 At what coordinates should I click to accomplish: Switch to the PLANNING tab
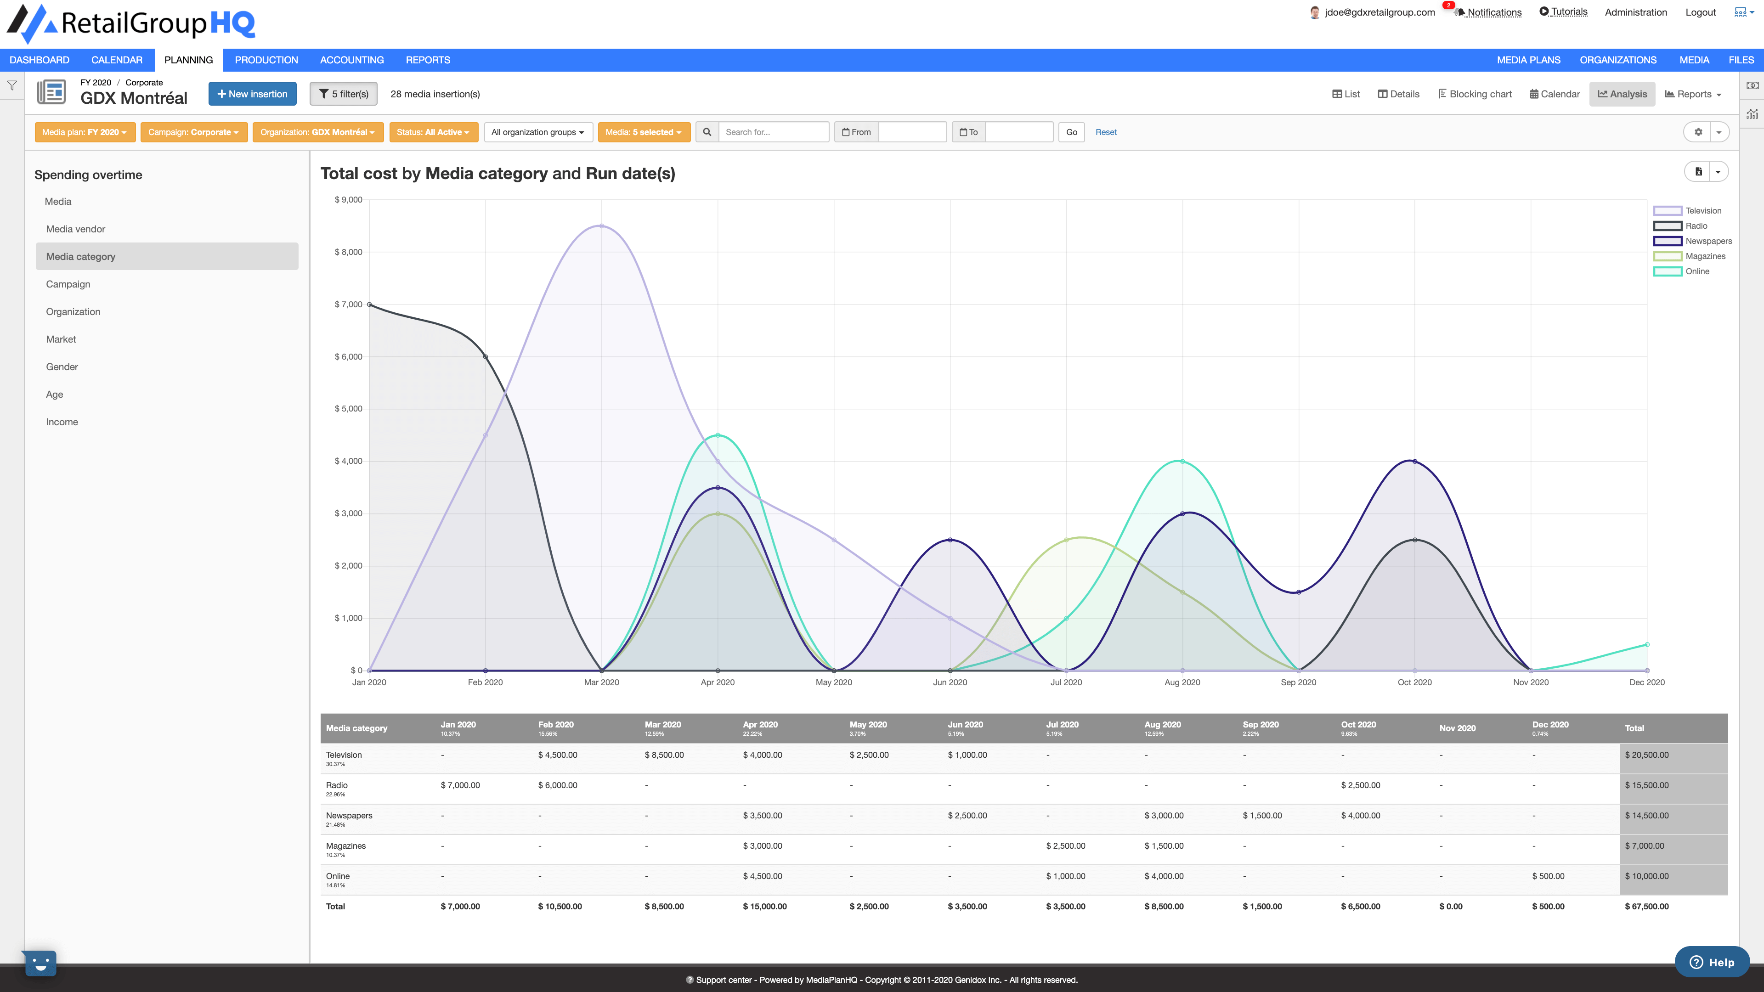coord(188,60)
